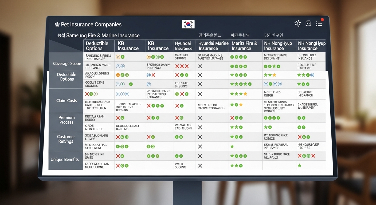
Task: Click the yellow star after two green stars
Action: tap(274, 75)
